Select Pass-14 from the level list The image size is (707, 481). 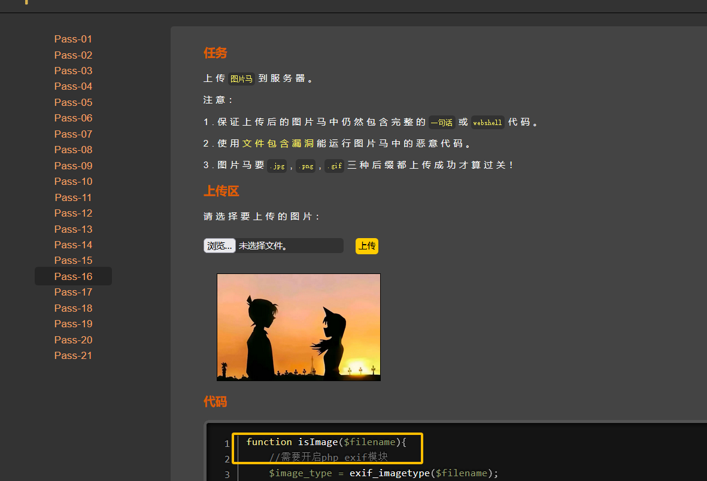point(73,245)
